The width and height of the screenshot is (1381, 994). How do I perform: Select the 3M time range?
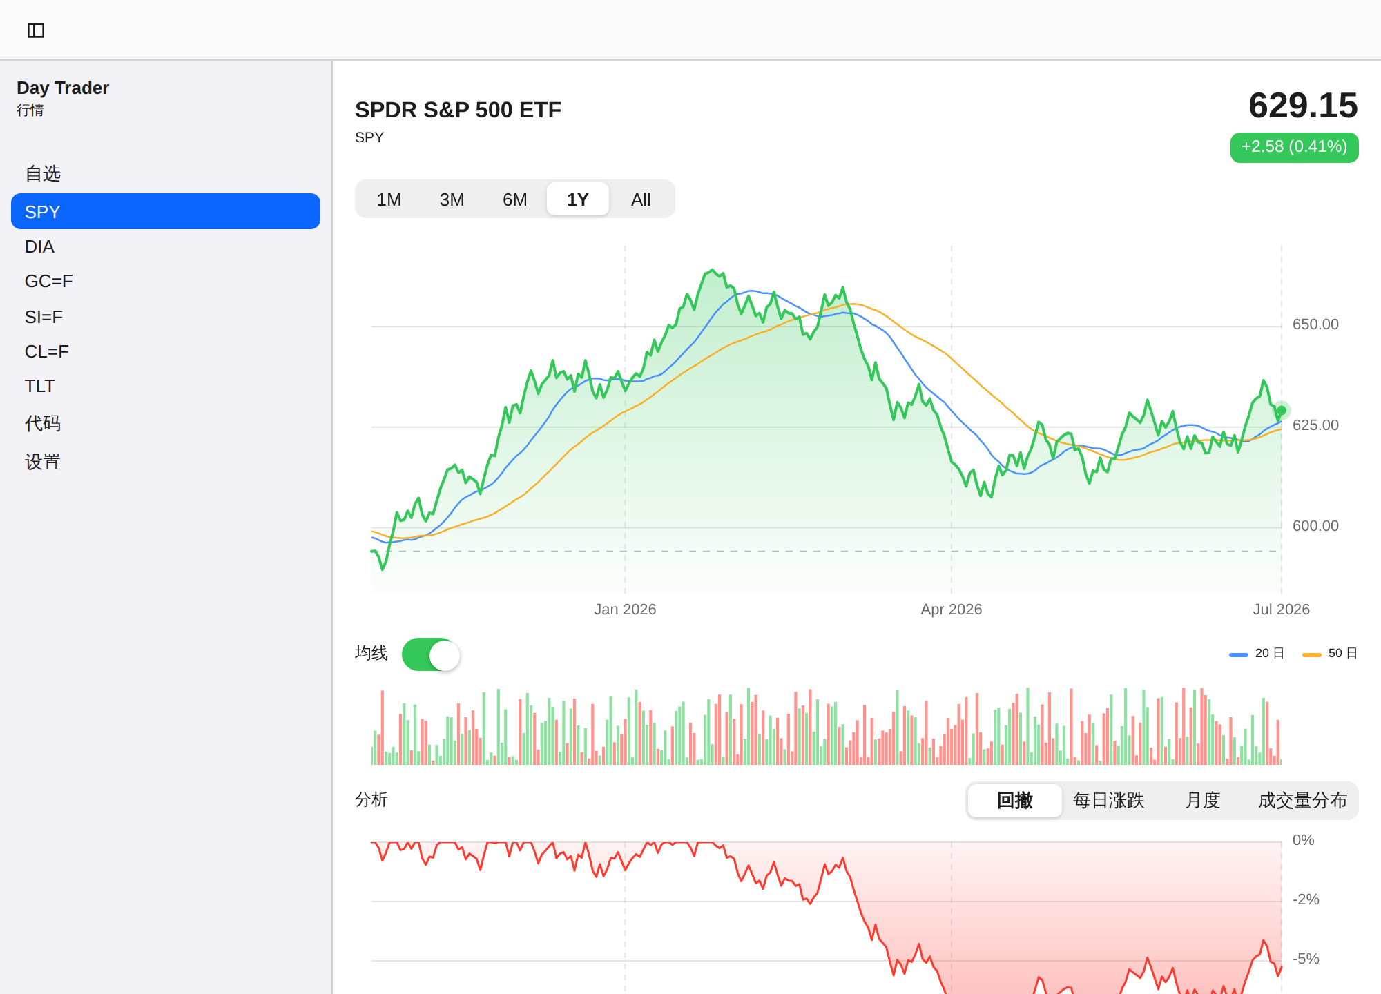(452, 199)
